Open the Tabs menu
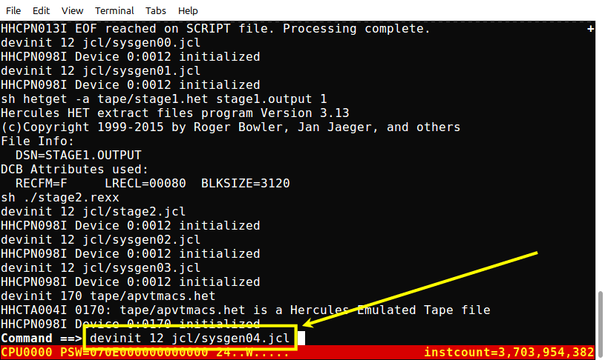 pos(155,11)
